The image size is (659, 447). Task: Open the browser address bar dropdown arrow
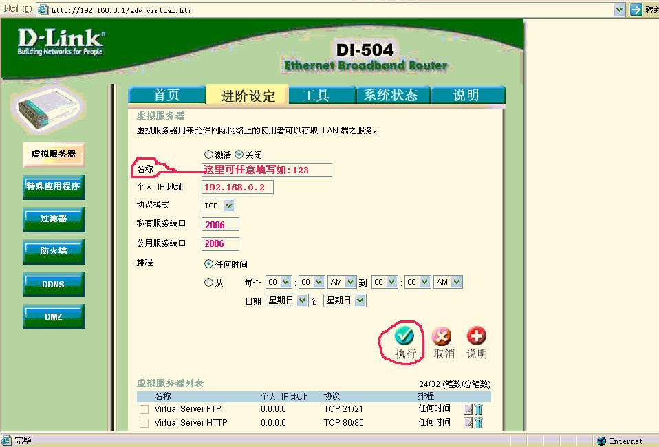point(619,10)
